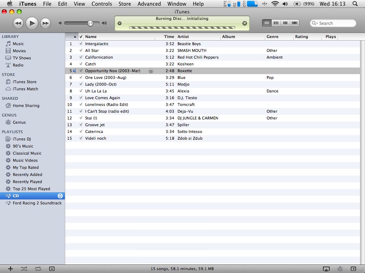Click the high volume speaker icon
The image size is (365, 273).
[x=104, y=23]
